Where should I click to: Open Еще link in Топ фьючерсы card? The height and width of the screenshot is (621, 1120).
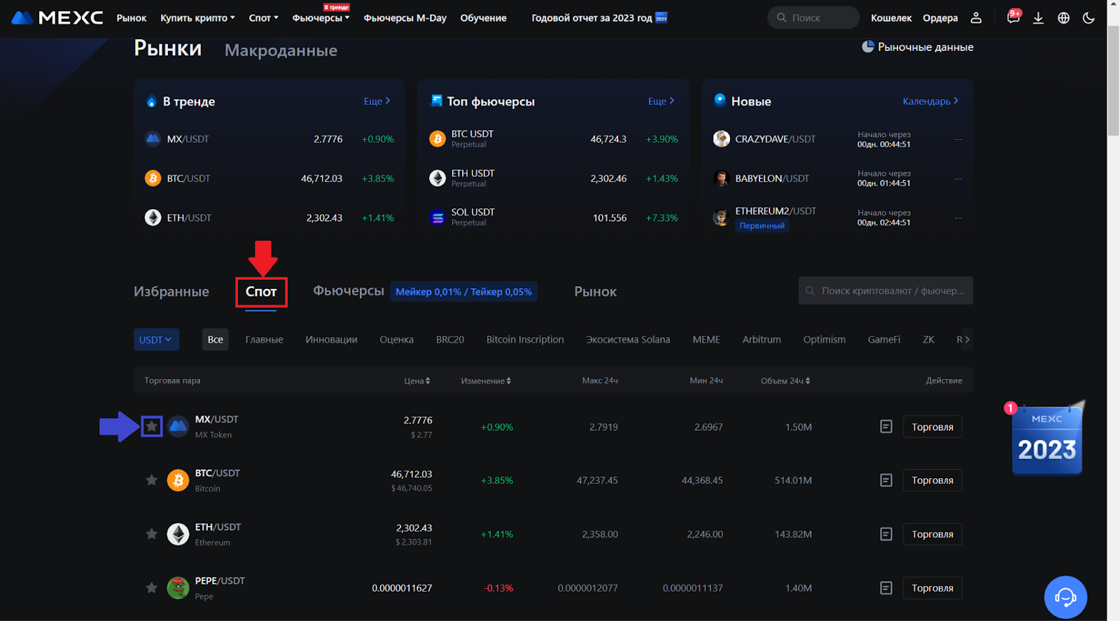point(661,101)
